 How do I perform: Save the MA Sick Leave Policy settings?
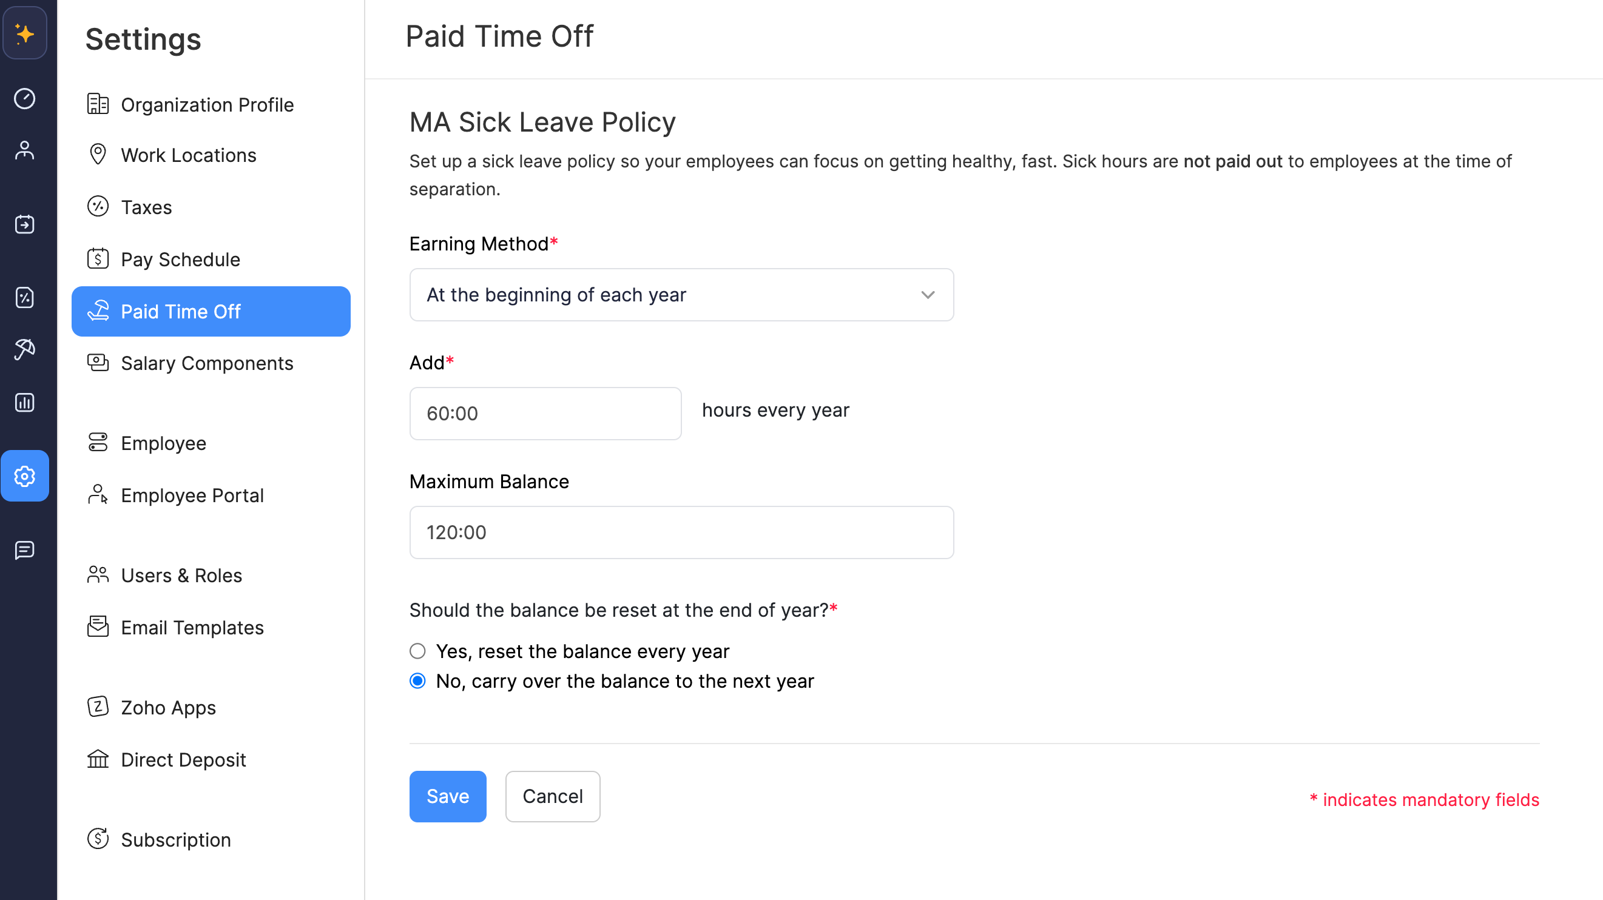(447, 796)
